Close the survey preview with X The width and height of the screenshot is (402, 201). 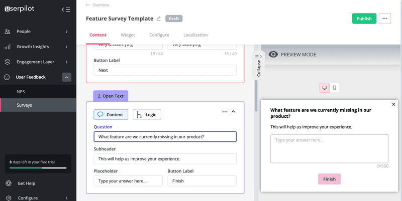pos(393,104)
